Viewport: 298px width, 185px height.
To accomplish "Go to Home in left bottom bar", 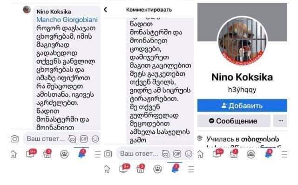I will (x=14, y=154).
